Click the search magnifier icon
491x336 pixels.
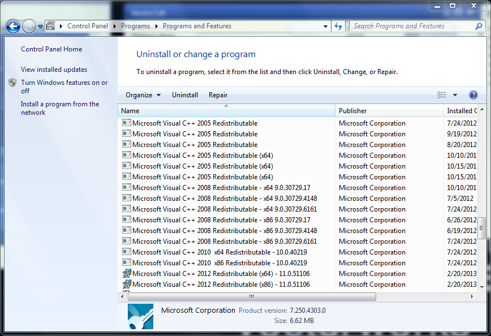(479, 26)
